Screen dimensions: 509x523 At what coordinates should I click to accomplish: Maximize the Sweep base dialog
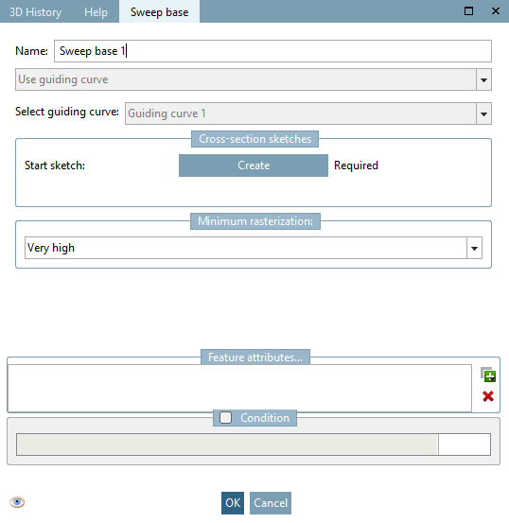468,11
